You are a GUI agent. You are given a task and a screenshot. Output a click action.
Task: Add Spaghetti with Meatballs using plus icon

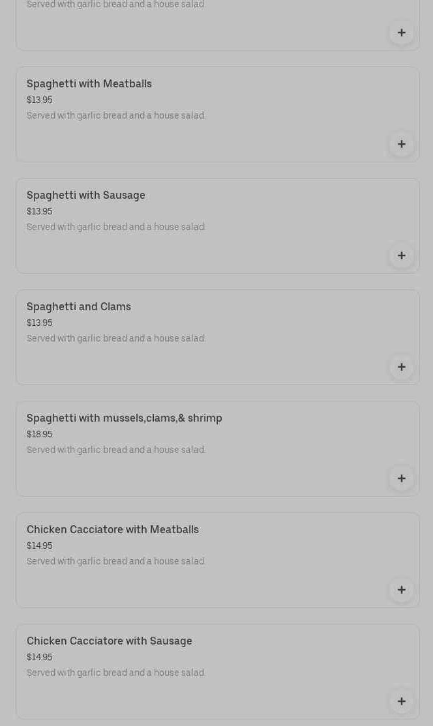(402, 144)
